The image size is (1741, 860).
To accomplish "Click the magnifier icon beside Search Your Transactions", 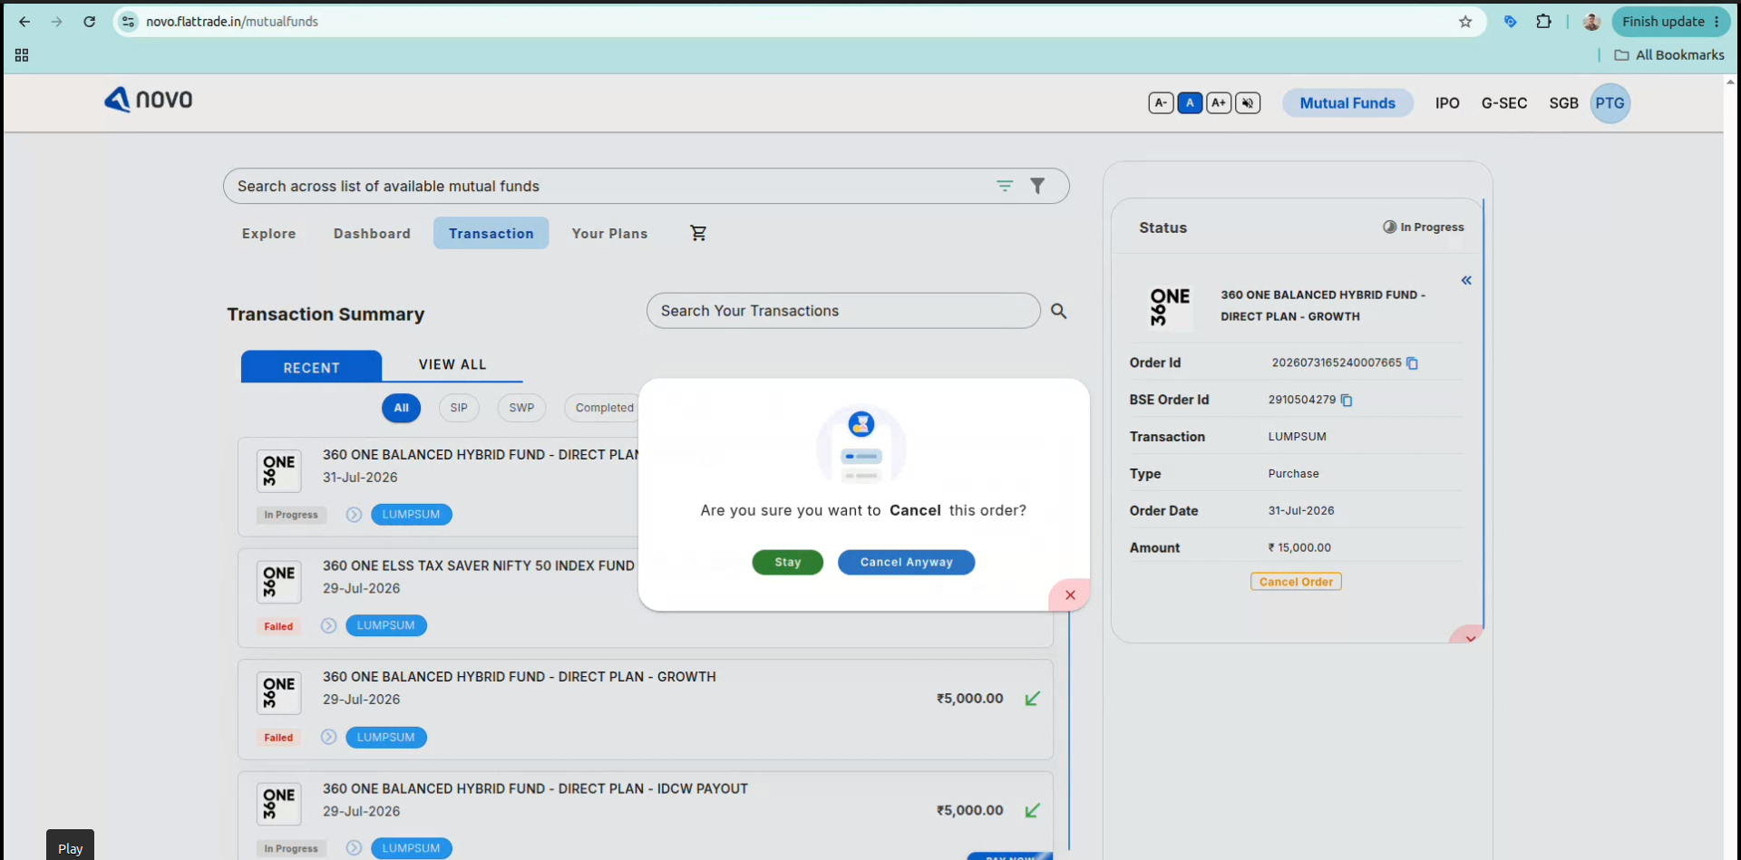I will 1058,311.
